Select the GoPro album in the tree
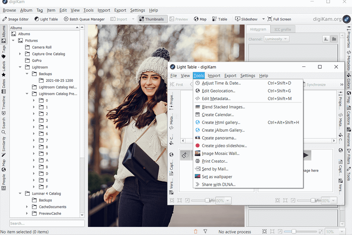Image resolution: width=352 pixels, height=235 pixels. 37,61
